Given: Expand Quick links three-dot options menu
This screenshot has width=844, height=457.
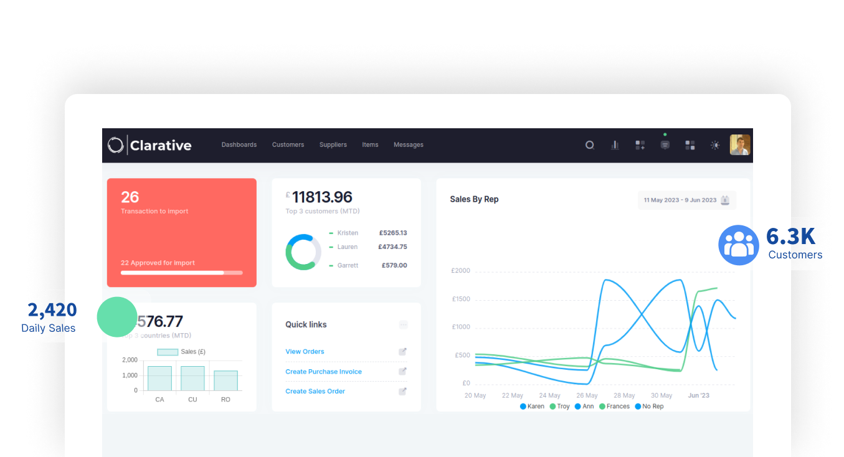Looking at the screenshot, I should tap(403, 325).
